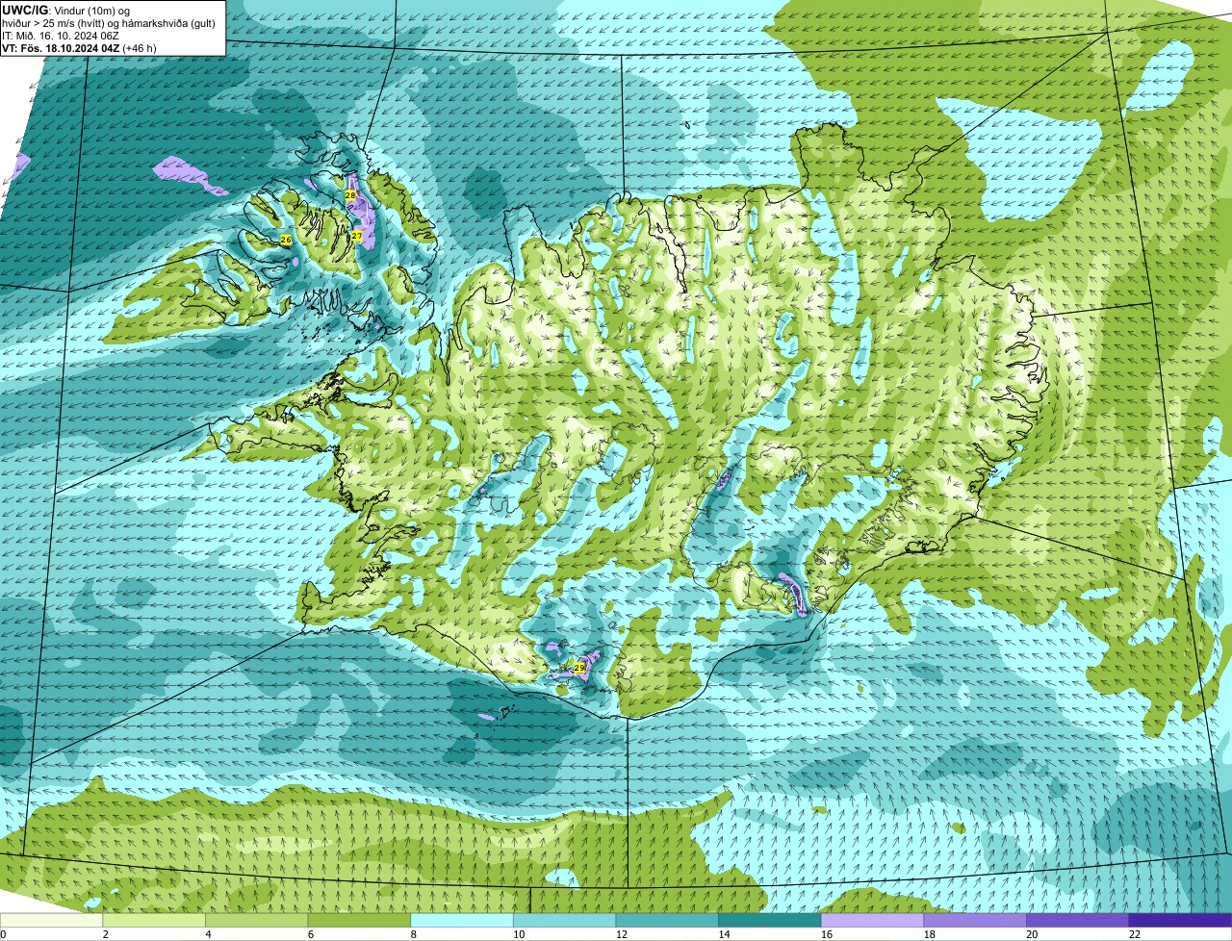1232x941 pixels.
Task: Click the yellow gust label 29 near south coast
Action: [x=579, y=667]
